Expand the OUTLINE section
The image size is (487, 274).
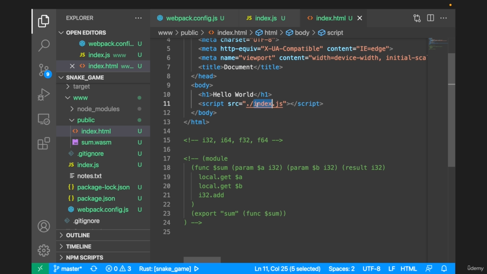pos(78,235)
